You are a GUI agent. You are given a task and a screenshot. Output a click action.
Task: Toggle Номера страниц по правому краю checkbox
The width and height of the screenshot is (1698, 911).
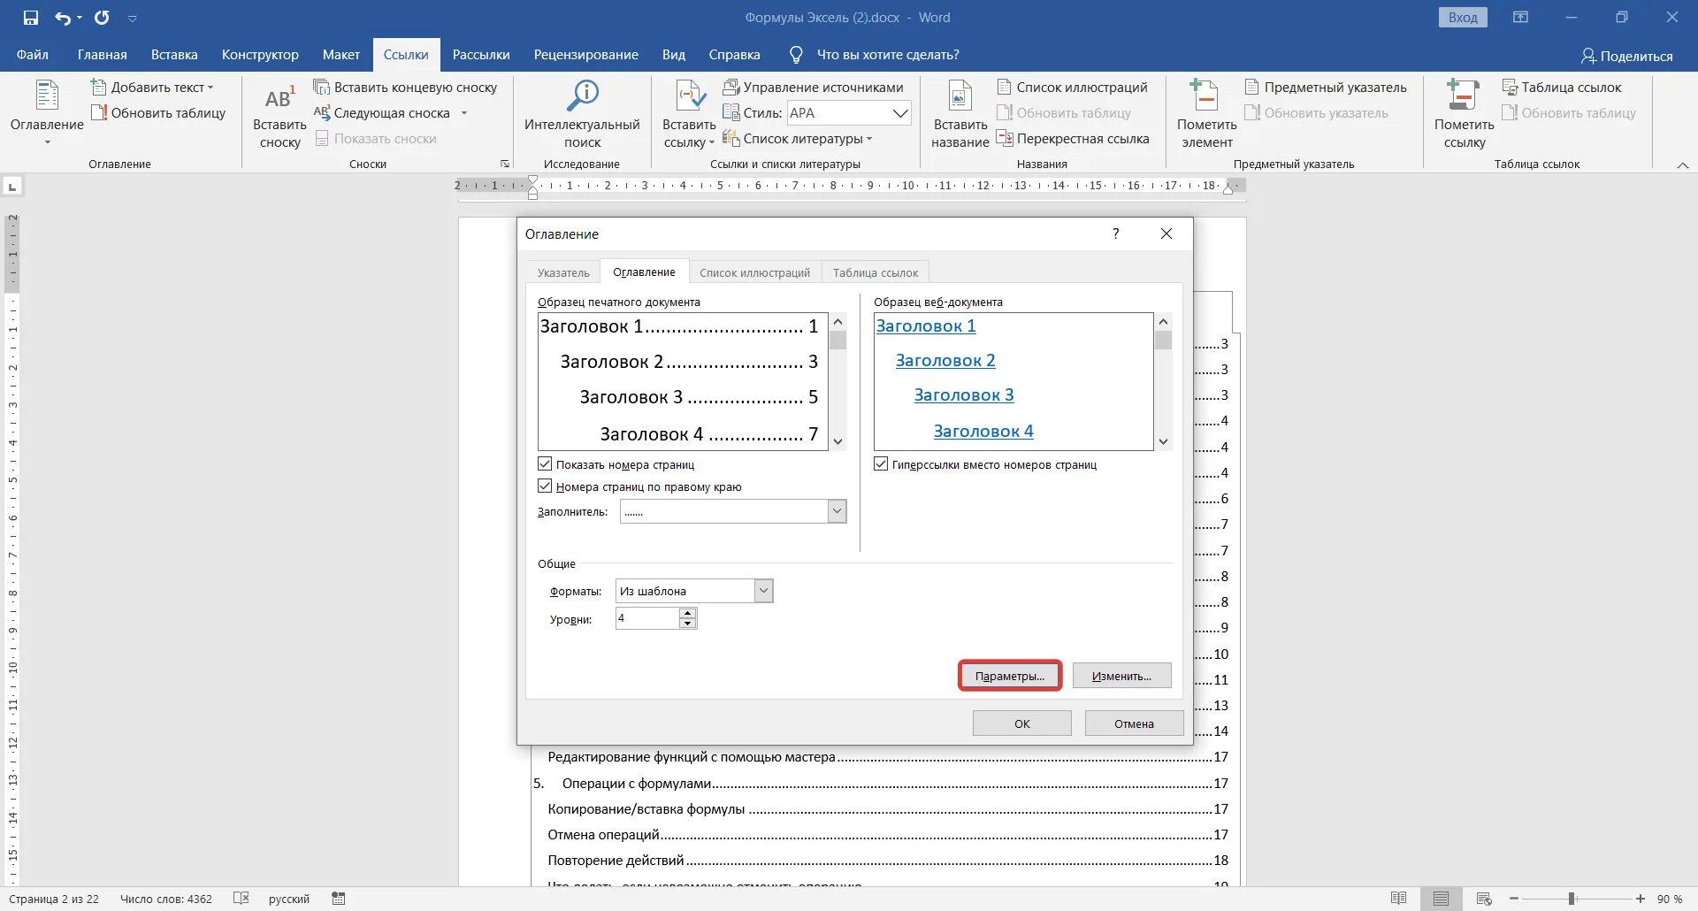[545, 486]
